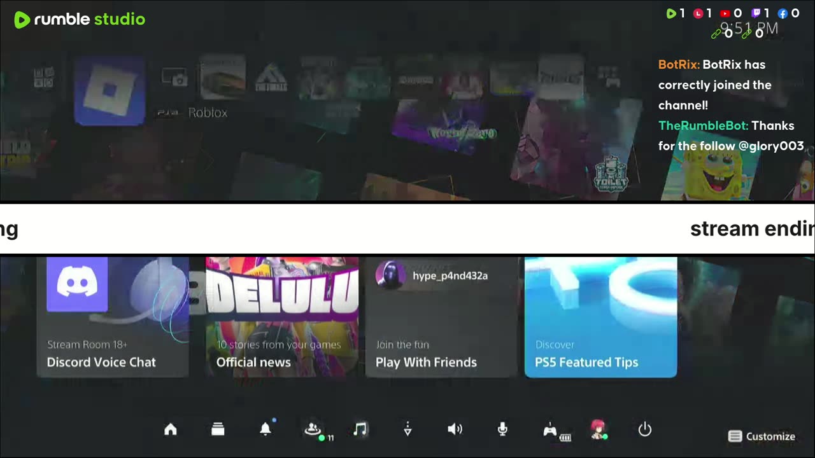This screenshot has height=458, width=815.
Task: Click the Discover label on tips card
Action: 555,345
